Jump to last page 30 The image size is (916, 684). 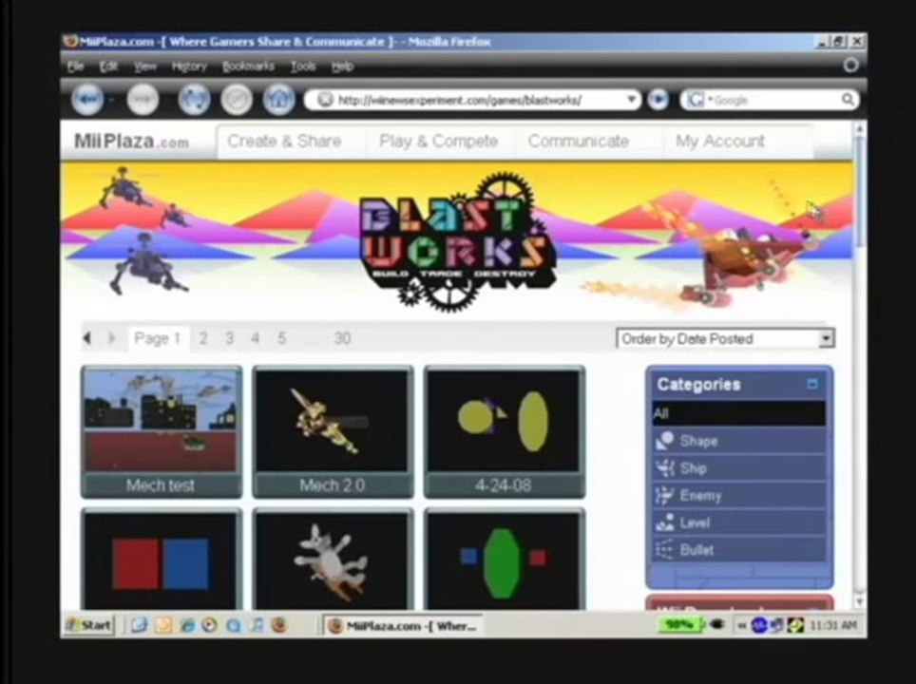tap(342, 338)
